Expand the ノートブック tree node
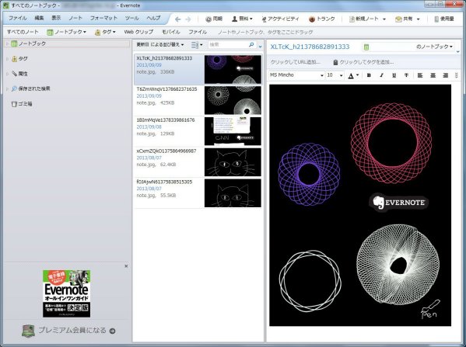This screenshot has height=347, width=466. (7, 43)
